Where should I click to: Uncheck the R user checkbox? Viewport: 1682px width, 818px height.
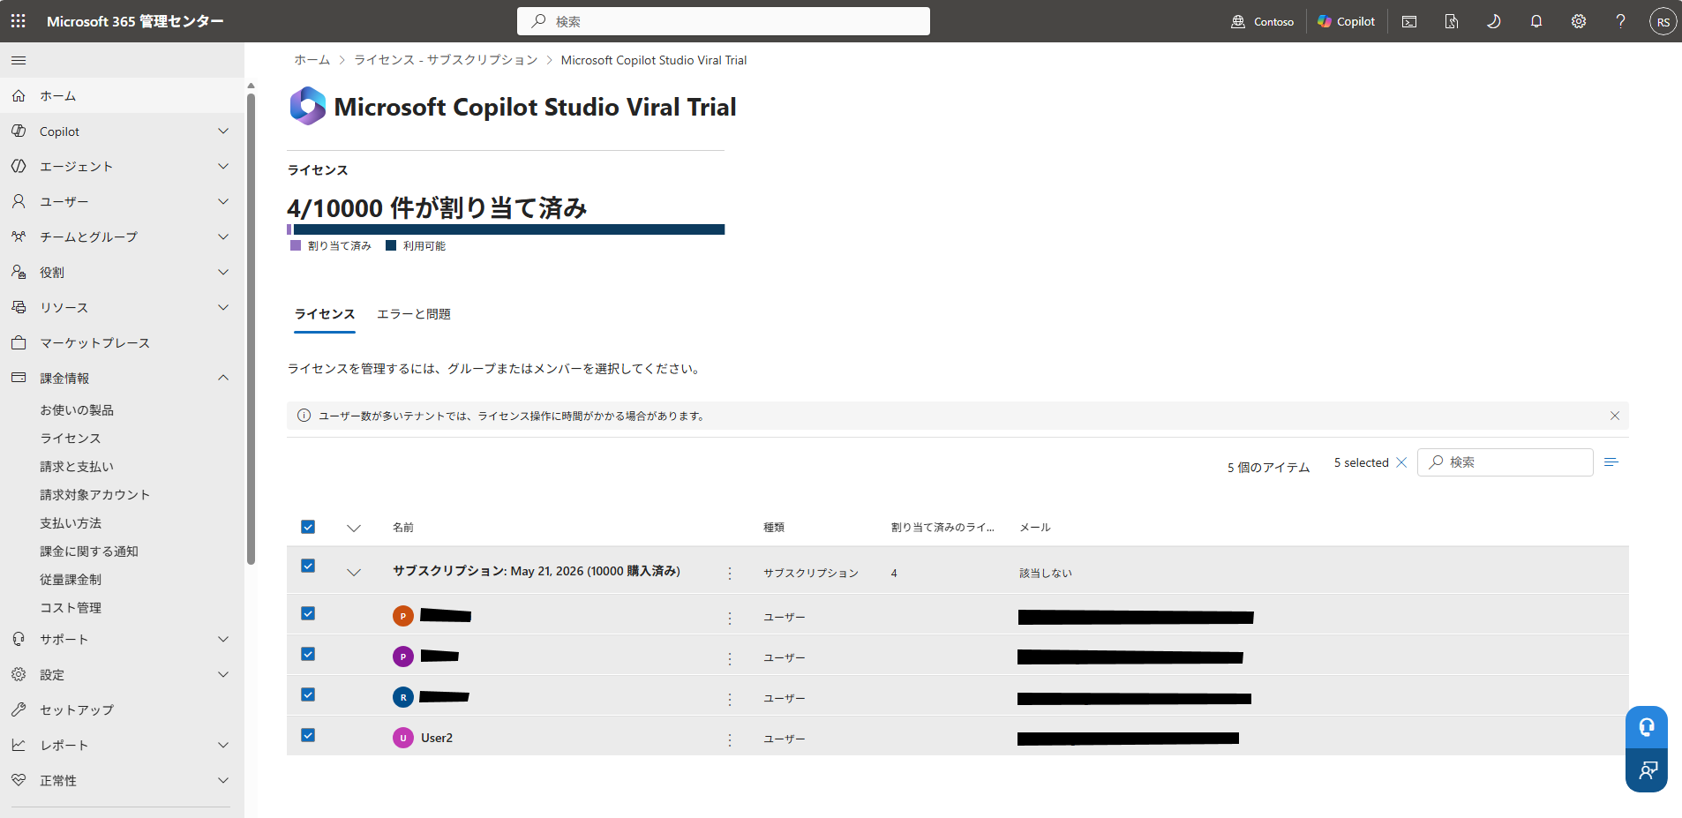(308, 694)
